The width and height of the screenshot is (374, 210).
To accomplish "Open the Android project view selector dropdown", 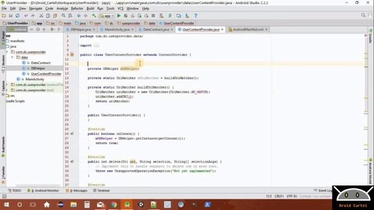I will click(17, 29).
